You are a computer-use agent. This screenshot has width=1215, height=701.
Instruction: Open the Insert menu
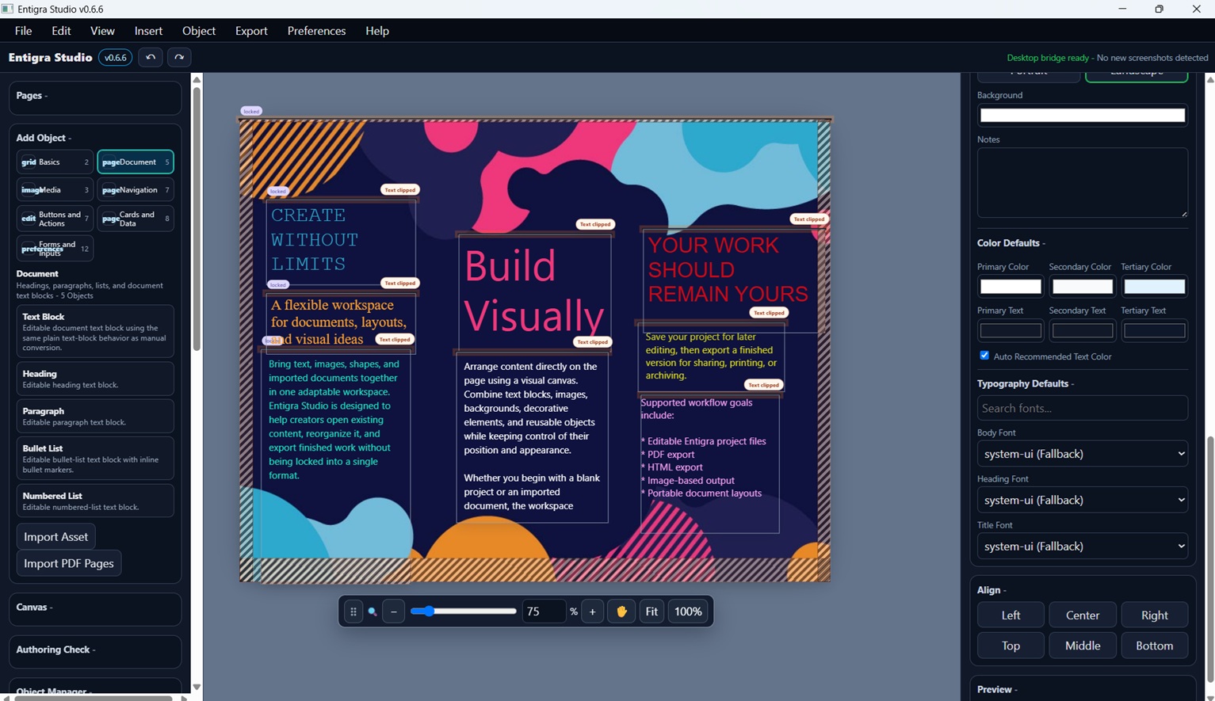(x=148, y=31)
